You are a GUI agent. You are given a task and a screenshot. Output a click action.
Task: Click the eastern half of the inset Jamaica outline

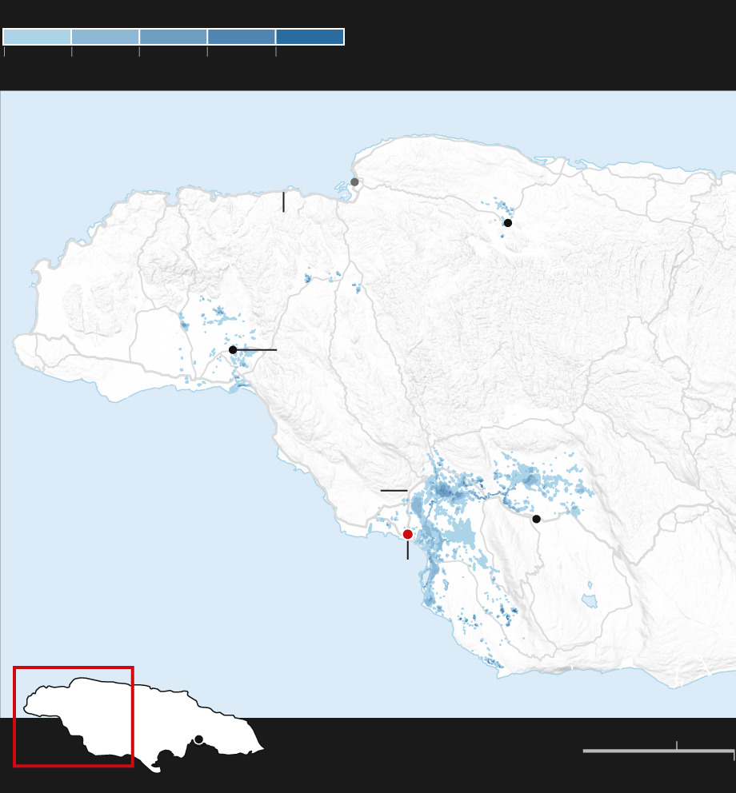(216, 723)
